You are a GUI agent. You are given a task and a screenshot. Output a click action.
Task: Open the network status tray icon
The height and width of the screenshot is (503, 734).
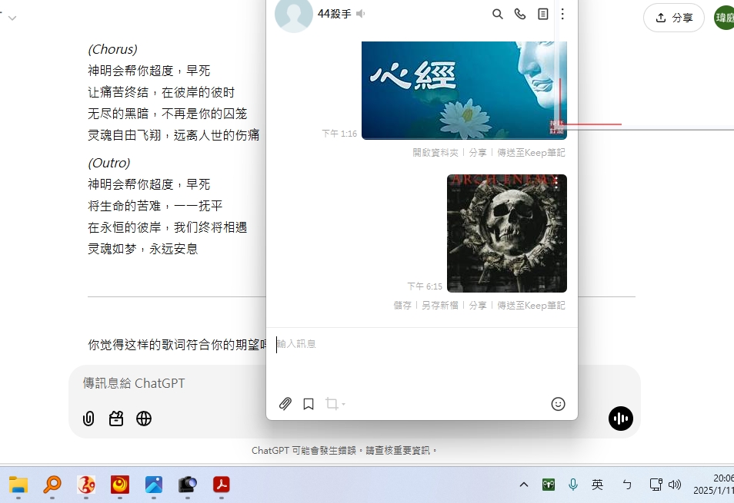tap(656, 485)
